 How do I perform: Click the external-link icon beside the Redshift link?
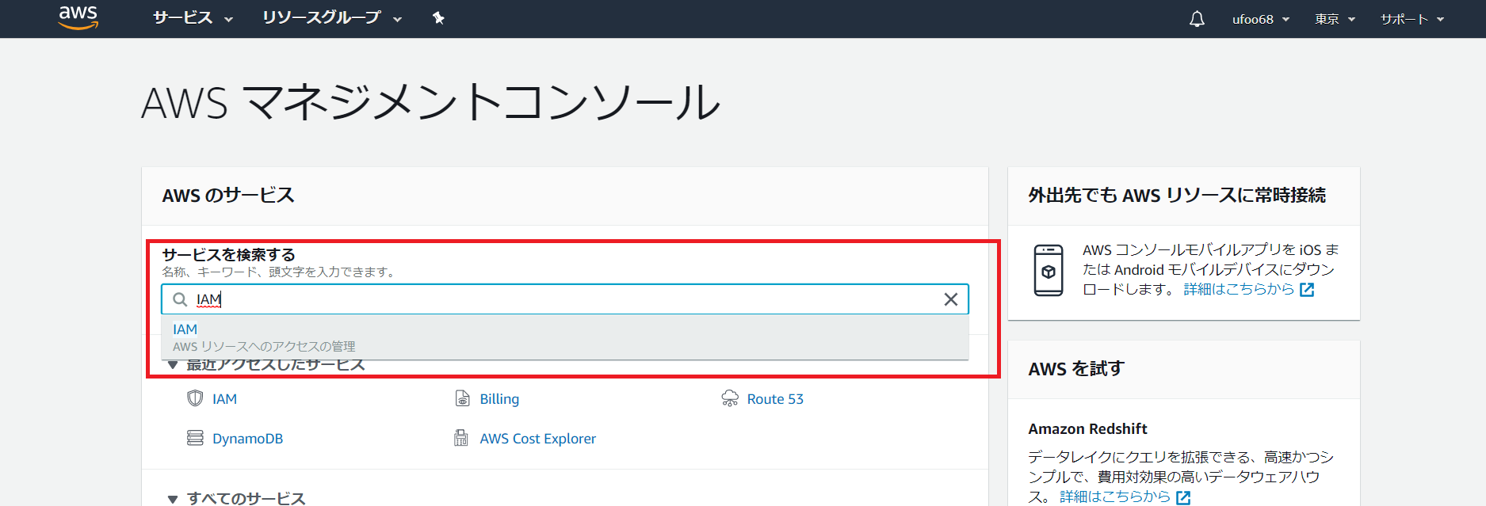[x=1183, y=497]
